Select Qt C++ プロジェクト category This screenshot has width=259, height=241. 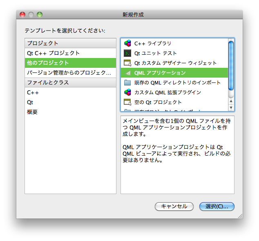(53, 53)
